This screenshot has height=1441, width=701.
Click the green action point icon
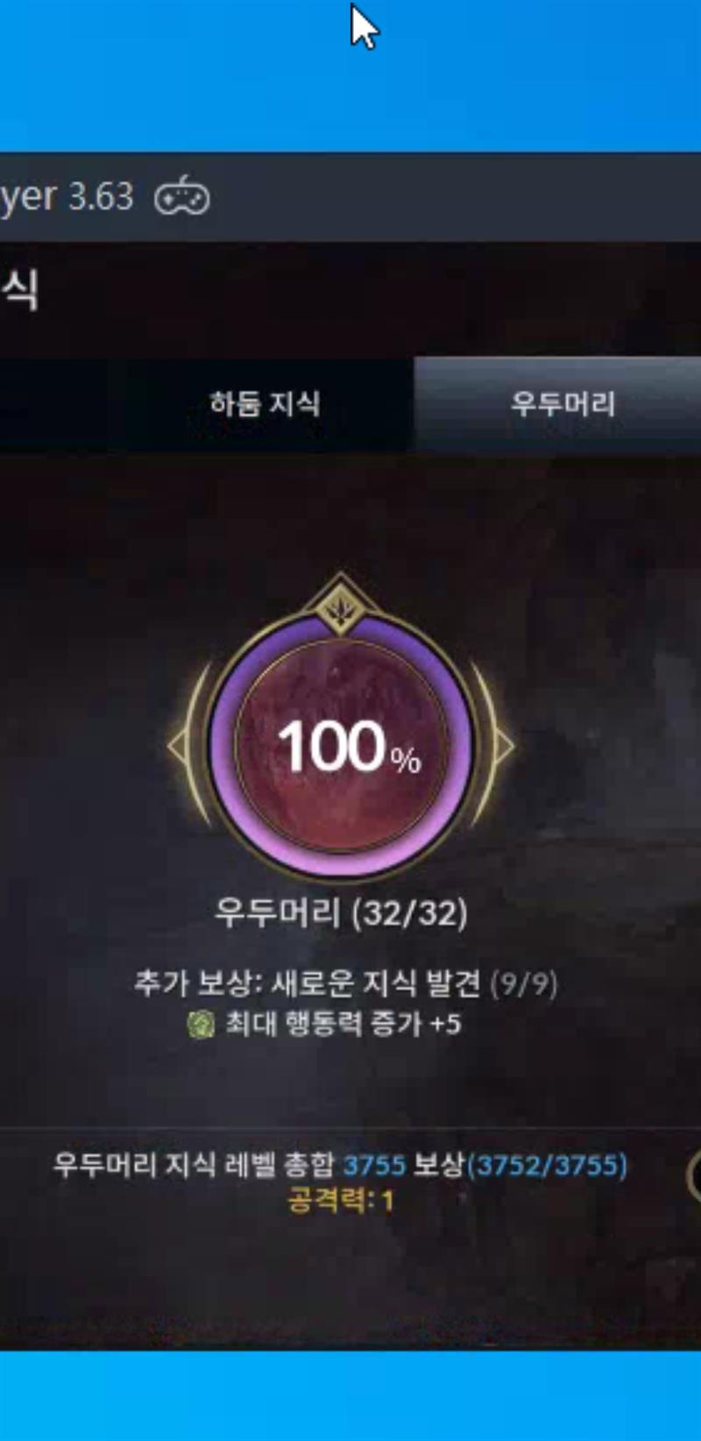[x=201, y=1024]
